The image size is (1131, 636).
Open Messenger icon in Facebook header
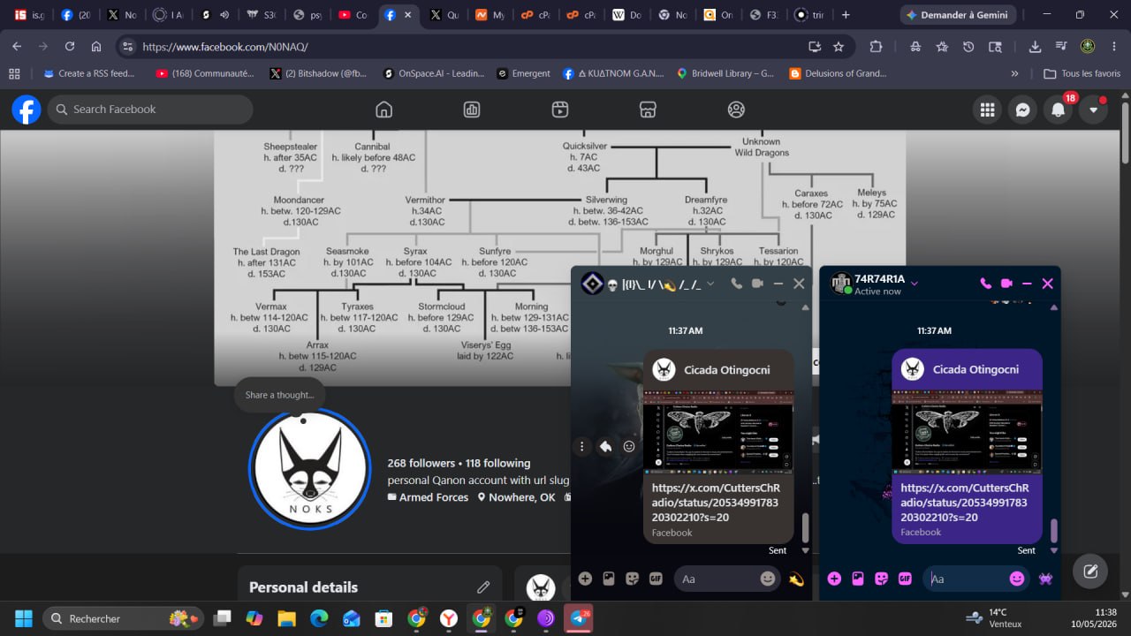coord(1022,110)
